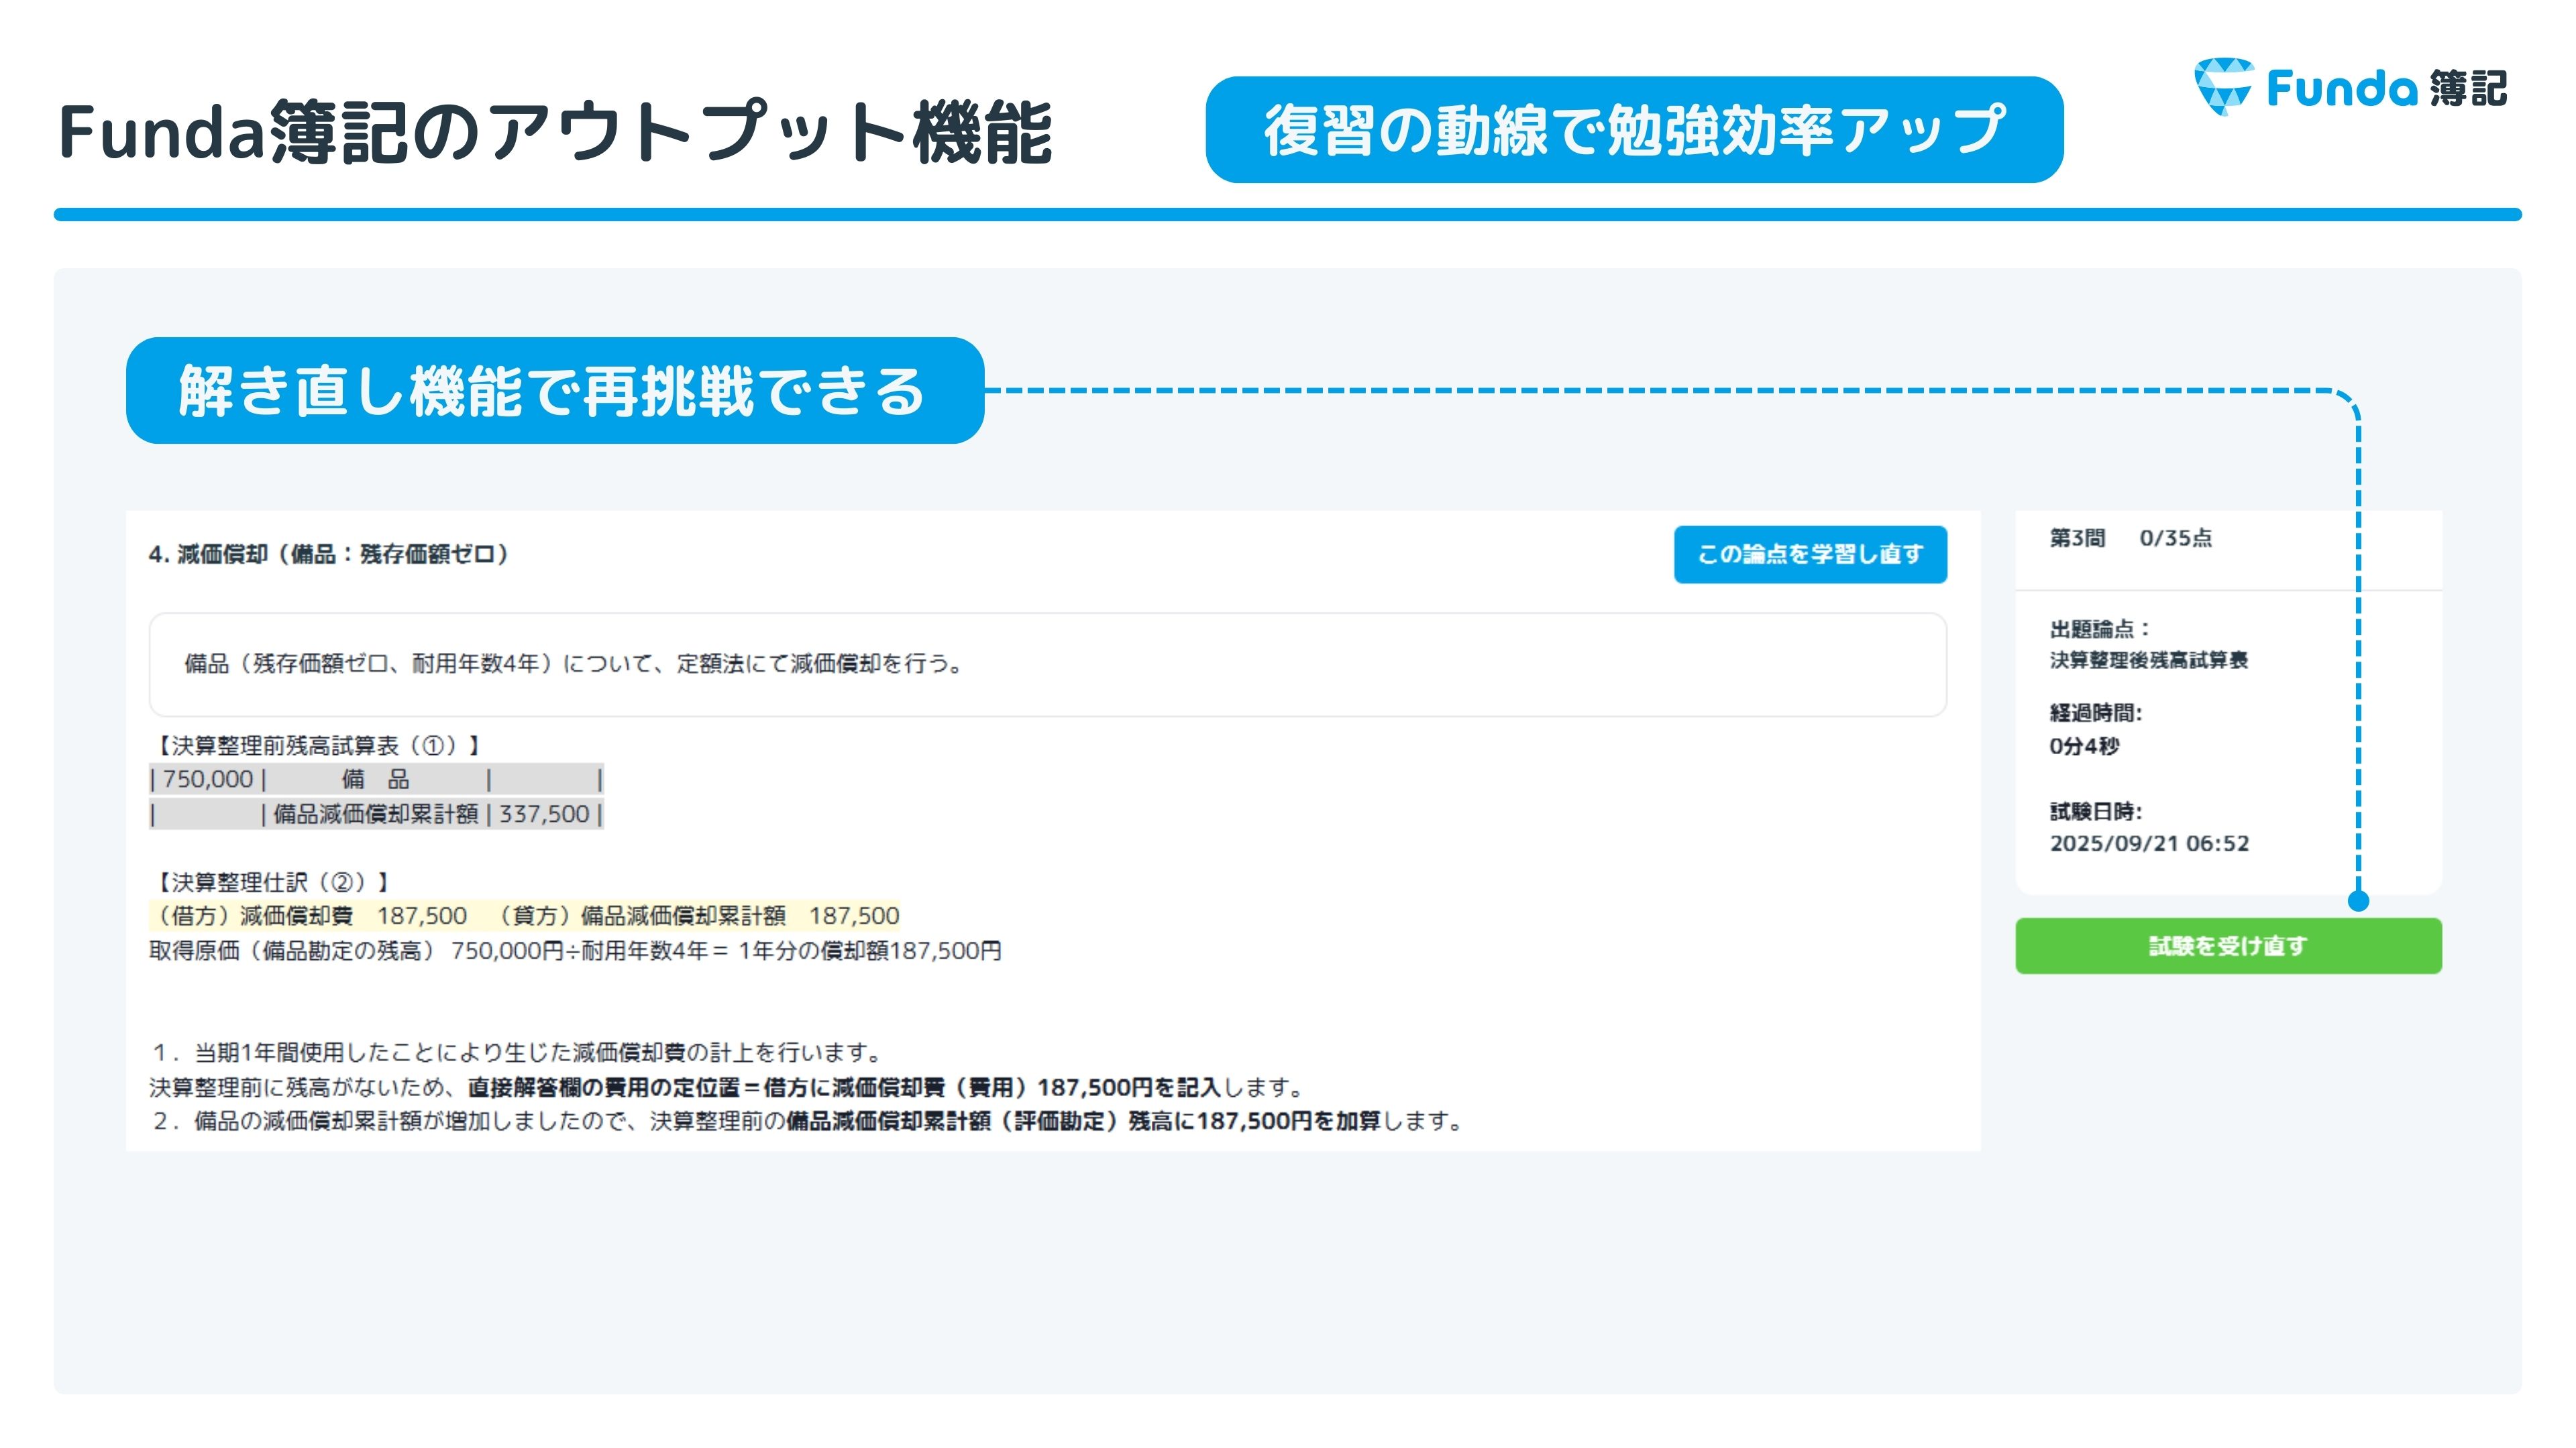Click the question box about 備品 定額法
Viewport: 2576px width, 1448px height.
coord(1047,664)
